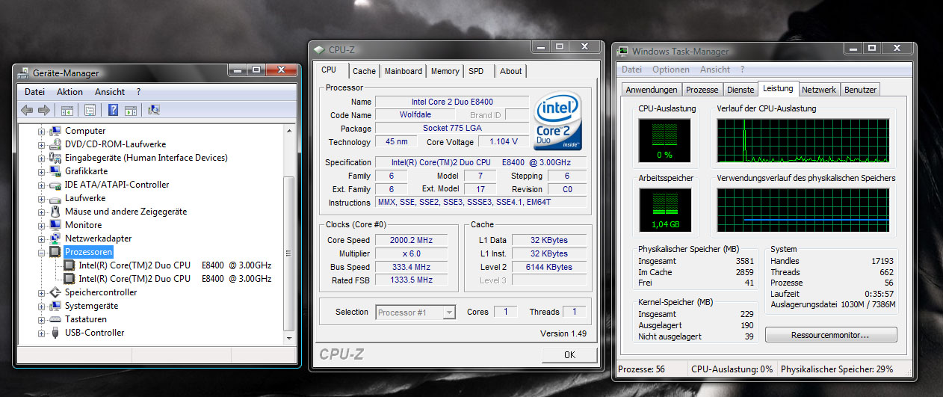The image size is (943, 397).
Task: Click the Laufwerke disk drive icon
Action: 55,198
